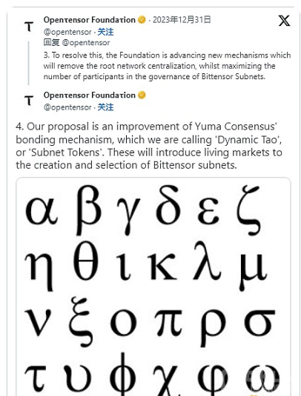The image size is (301, 396).
Task: Click the tau letter in the image
Action: (x=35, y=377)
